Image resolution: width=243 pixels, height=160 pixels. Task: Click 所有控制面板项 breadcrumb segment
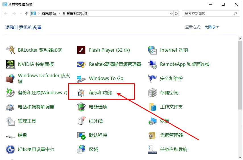pyautogui.click(x=75, y=13)
